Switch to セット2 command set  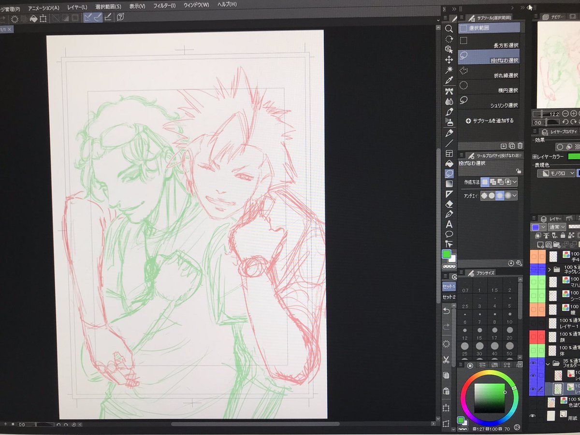449,297
